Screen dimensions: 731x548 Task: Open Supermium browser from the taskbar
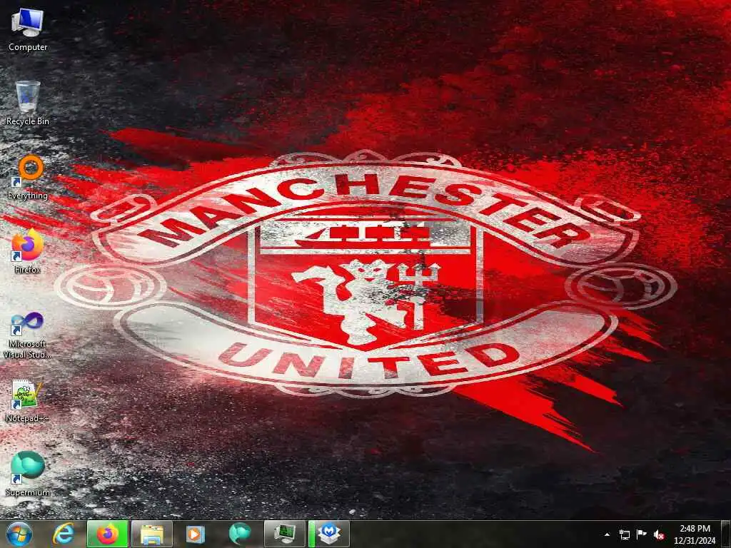240,534
